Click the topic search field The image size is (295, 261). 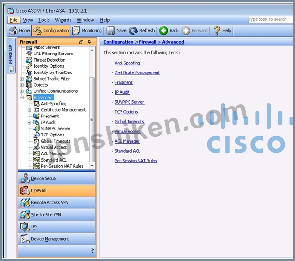270,19
